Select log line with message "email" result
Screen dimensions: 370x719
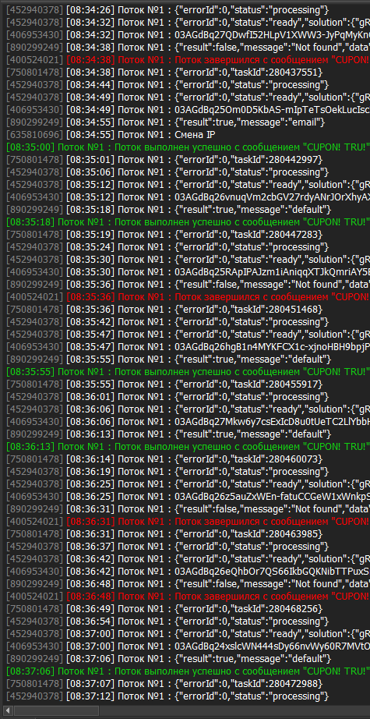(185, 122)
